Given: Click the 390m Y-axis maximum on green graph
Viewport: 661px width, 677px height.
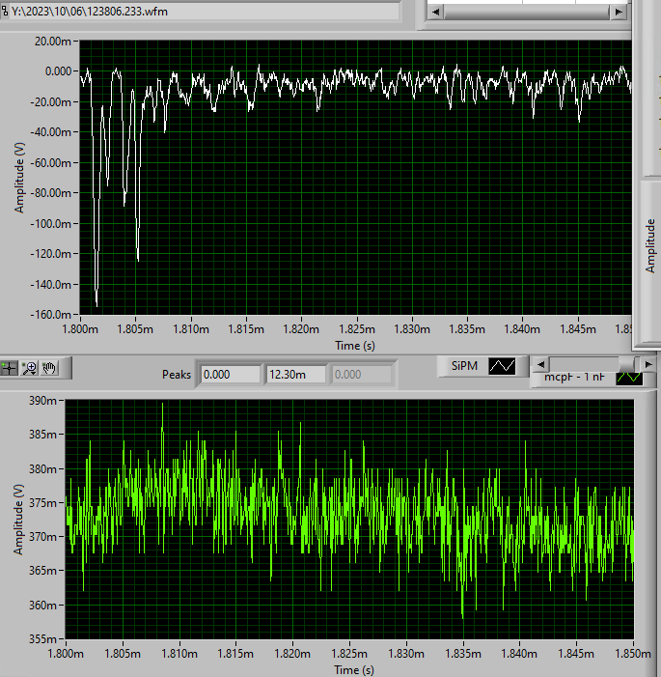Looking at the screenshot, I should tap(42, 401).
